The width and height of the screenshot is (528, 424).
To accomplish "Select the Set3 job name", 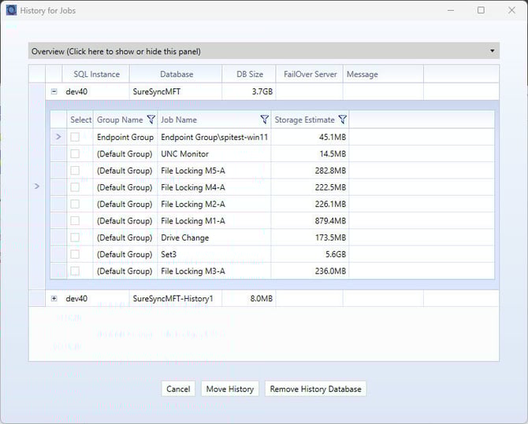I will [x=169, y=254].
